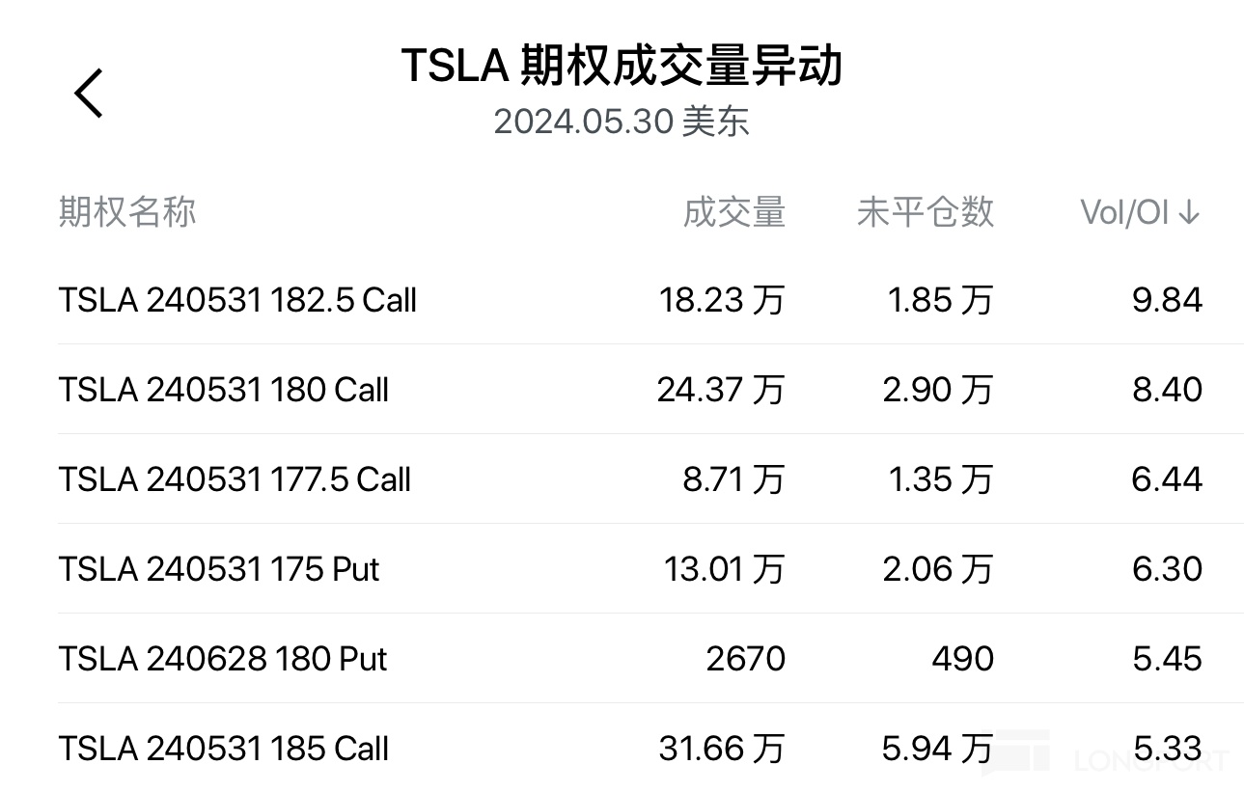Tap the back arrow icon
The width and height of the screenshot is (1244, 792).
click(89, 94)
